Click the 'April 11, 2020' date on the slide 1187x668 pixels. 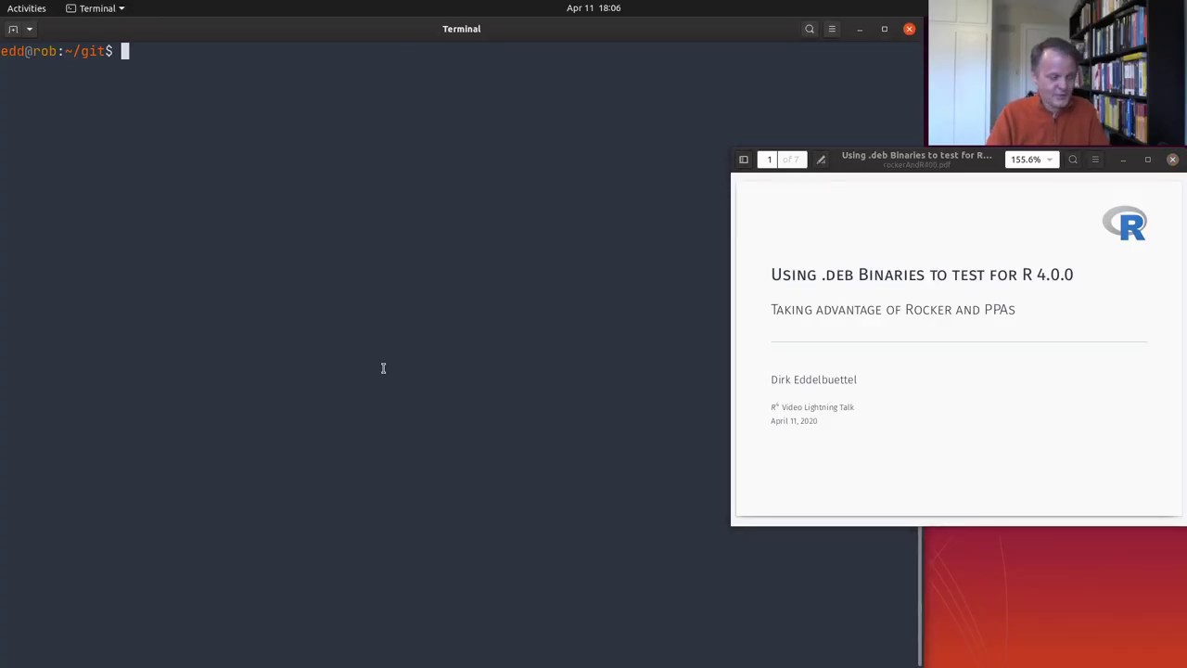(794, 421)
